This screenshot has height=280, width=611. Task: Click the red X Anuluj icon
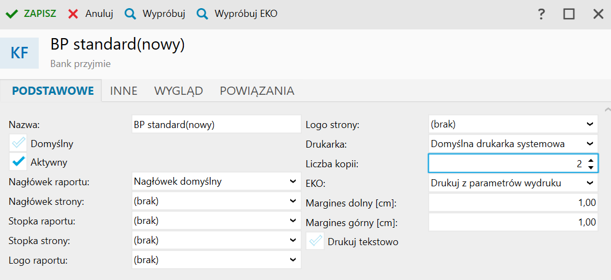click(73, 14)
